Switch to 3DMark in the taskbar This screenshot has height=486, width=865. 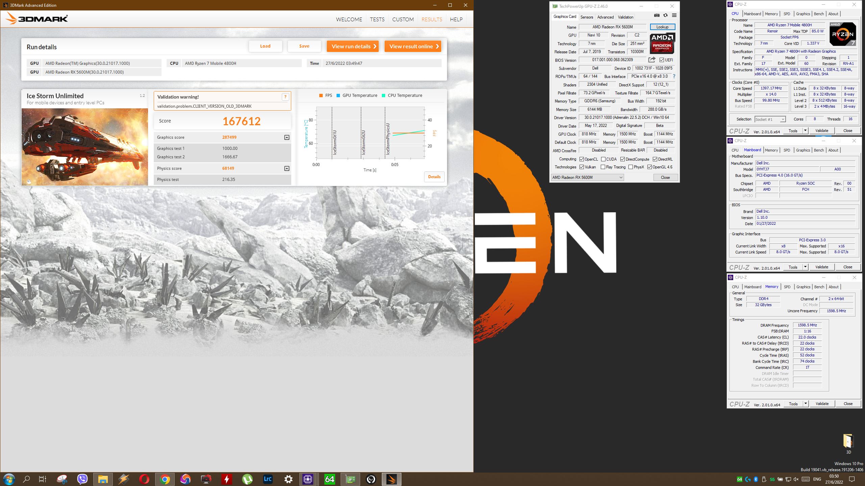[392, 479]
